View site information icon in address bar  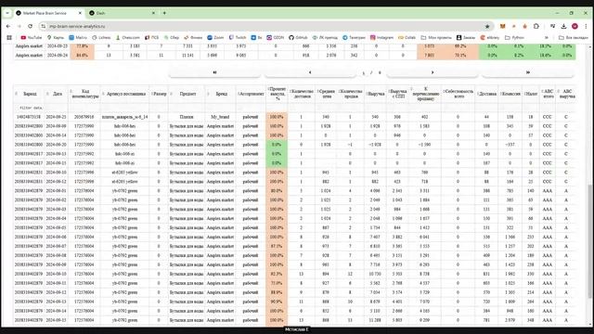click(x=44, y=26)
